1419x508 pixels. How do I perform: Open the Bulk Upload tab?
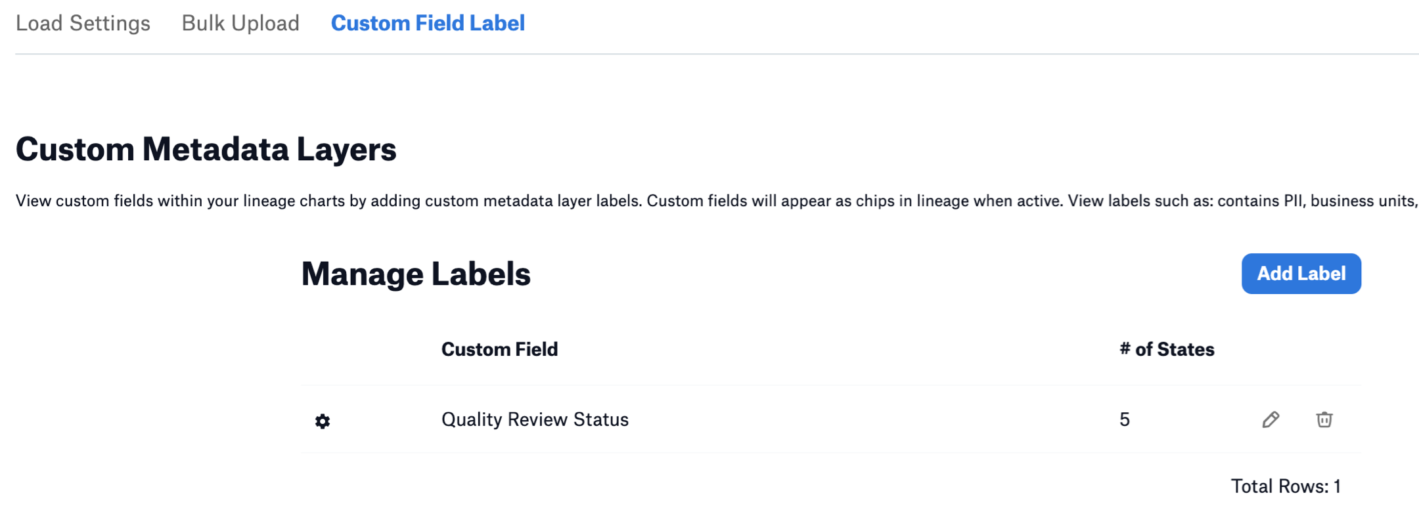point(240,23)
